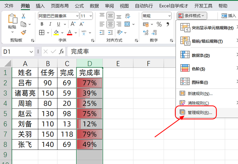Click the formula bar containing 完成率
238x164 pixels.
[x=121, y=52]
